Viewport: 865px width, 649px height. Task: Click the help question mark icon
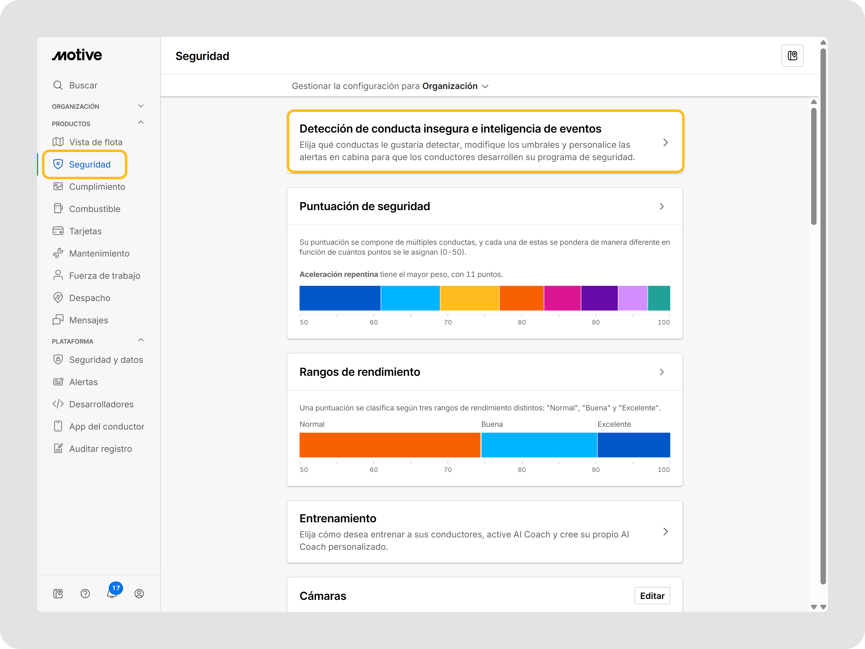coord(85,593)
